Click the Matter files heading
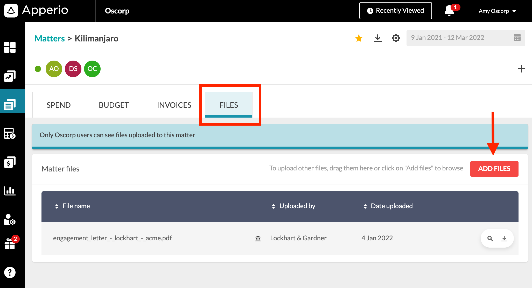Image resolution: width=532 pixels, height=288 pixels. click(60, 169)
